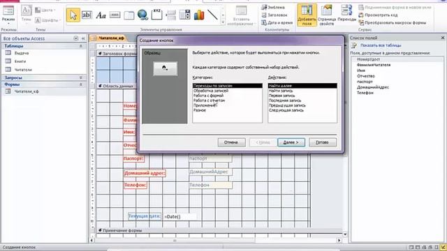This screenshot has width=447, height=251.
Task: Click the Домашний адрес: label on form
Action: [145, 173]
